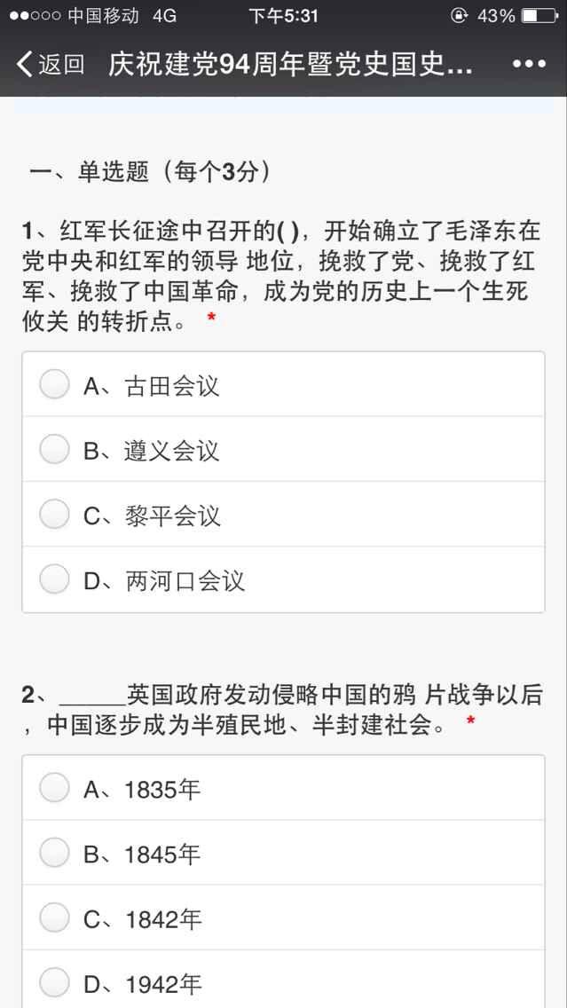
Task: Tap the 返回 back button label
Action: [60, 64]
